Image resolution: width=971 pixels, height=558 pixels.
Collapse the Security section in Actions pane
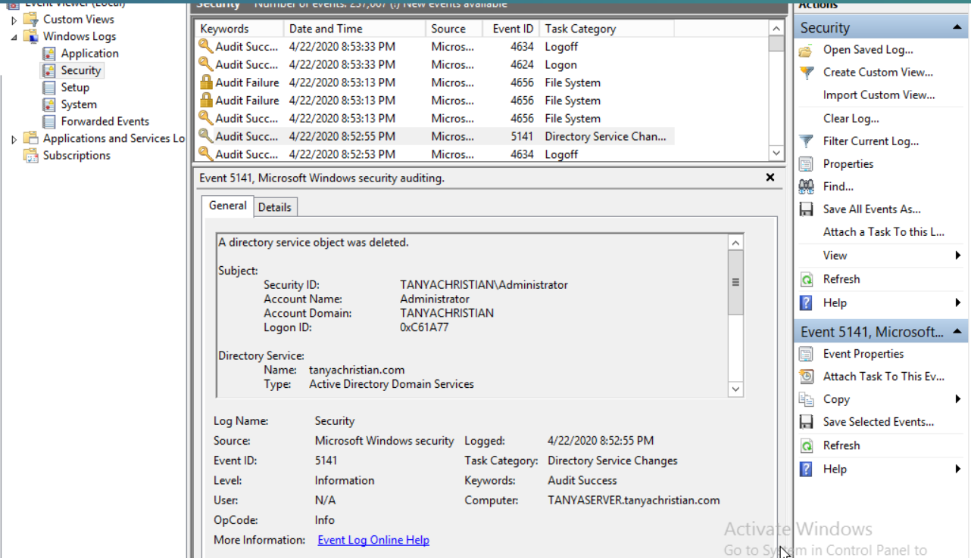point(957,28)
